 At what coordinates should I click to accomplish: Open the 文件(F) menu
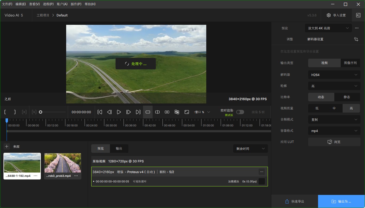click(x=7, y=4)
